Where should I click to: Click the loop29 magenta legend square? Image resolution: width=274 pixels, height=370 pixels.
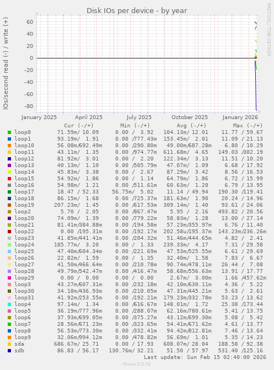click(9, 278)
